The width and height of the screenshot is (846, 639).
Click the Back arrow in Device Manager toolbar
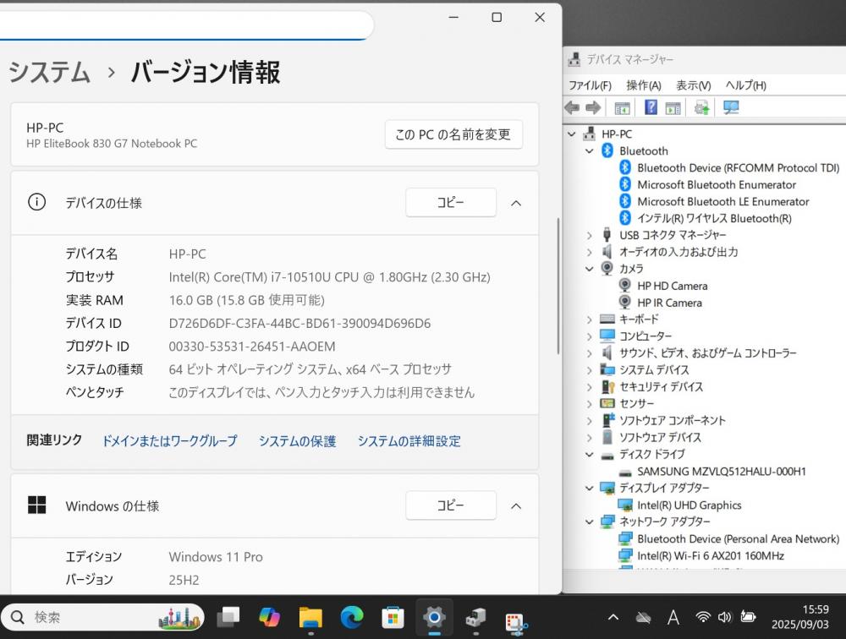(572, 108)
